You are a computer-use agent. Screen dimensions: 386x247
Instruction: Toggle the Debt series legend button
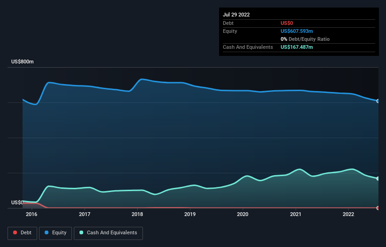coord(23,233)
